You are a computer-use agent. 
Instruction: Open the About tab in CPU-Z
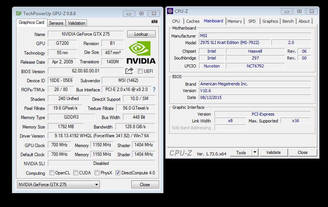tap(304, 21)
